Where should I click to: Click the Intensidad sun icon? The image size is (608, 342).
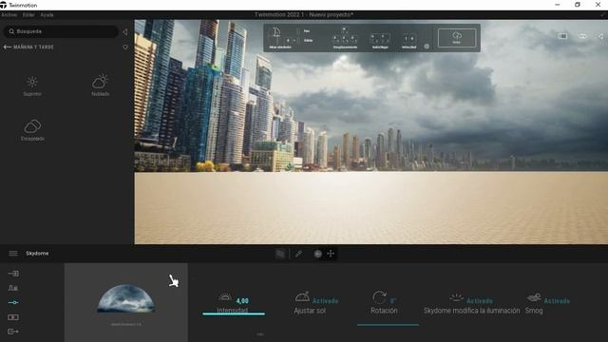(x=225, y=297)
